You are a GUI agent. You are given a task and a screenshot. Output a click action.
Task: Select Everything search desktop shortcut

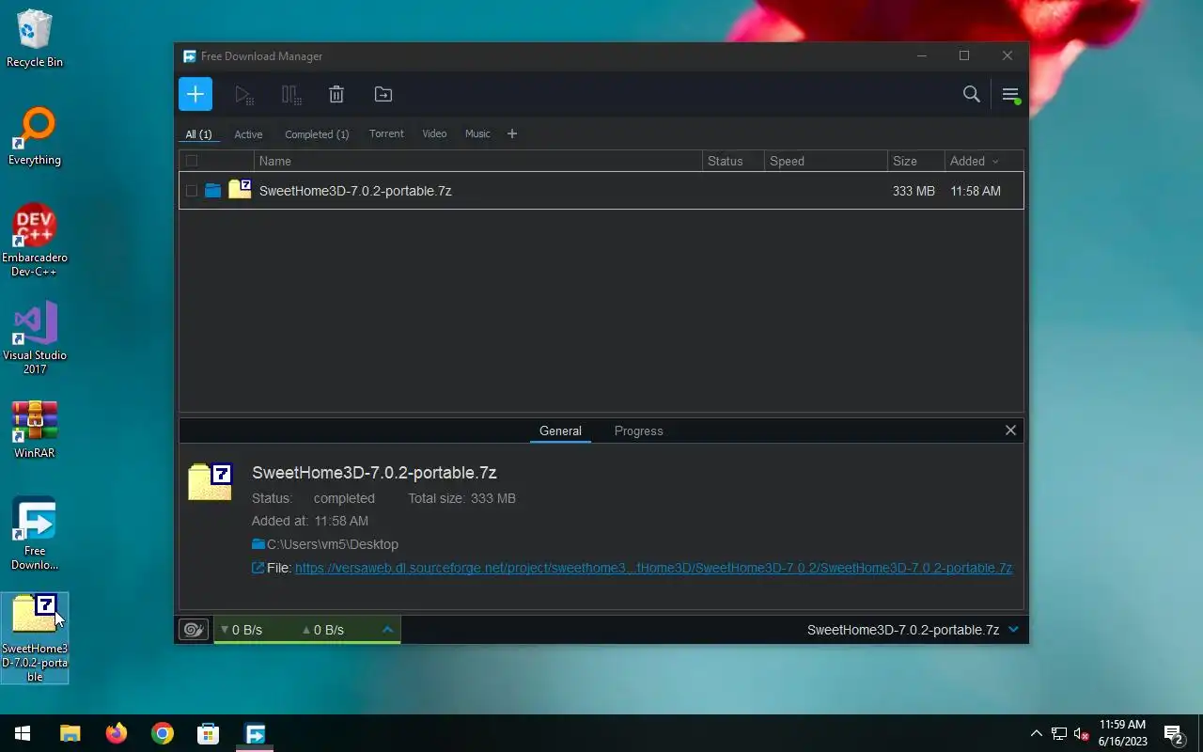[x=35, y=136]
